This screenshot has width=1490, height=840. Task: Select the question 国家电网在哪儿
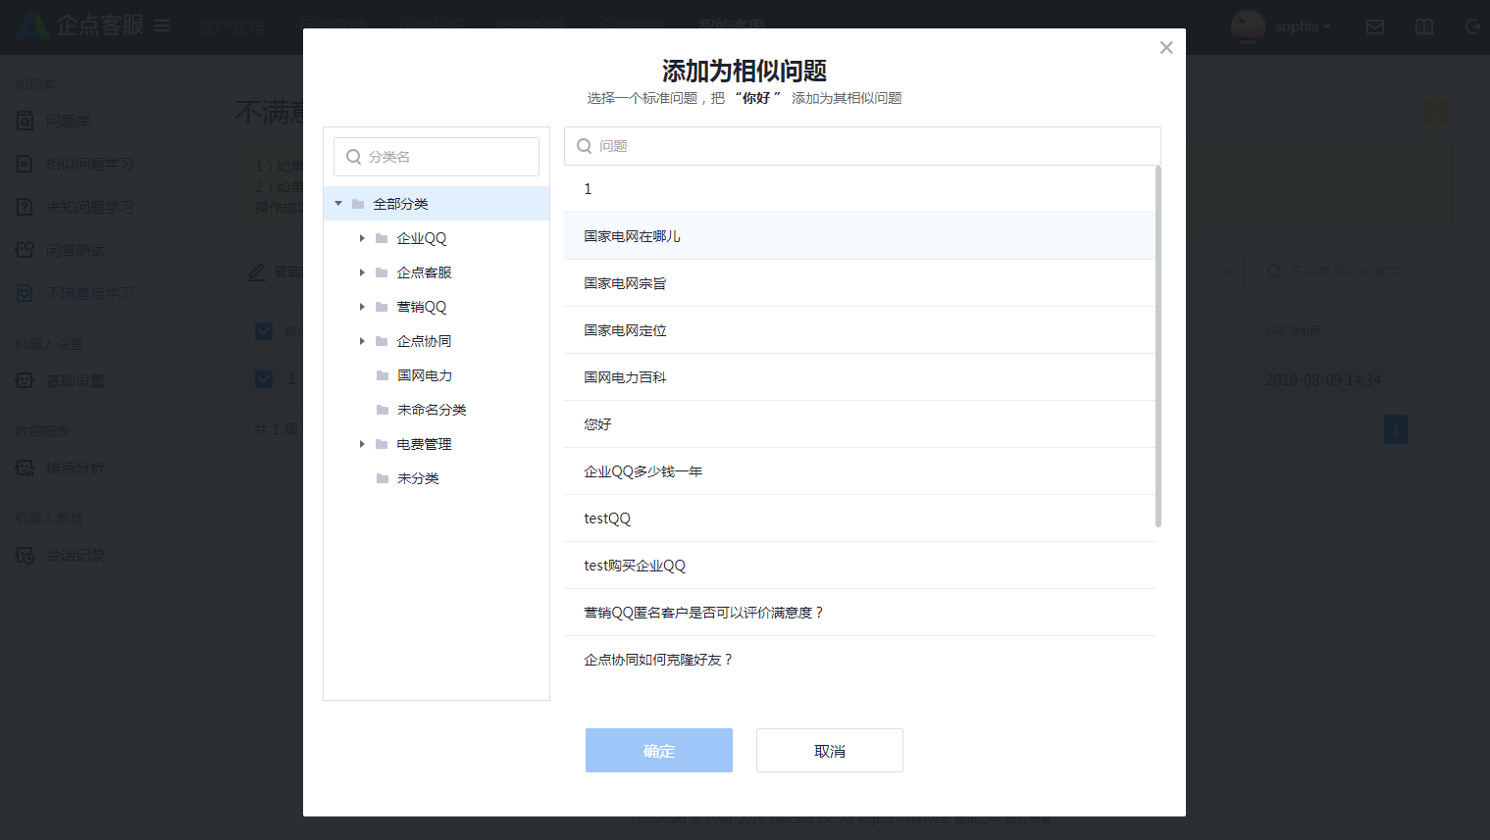click(860, 236)
